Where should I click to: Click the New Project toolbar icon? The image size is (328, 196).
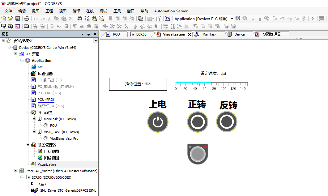(3, 19)
